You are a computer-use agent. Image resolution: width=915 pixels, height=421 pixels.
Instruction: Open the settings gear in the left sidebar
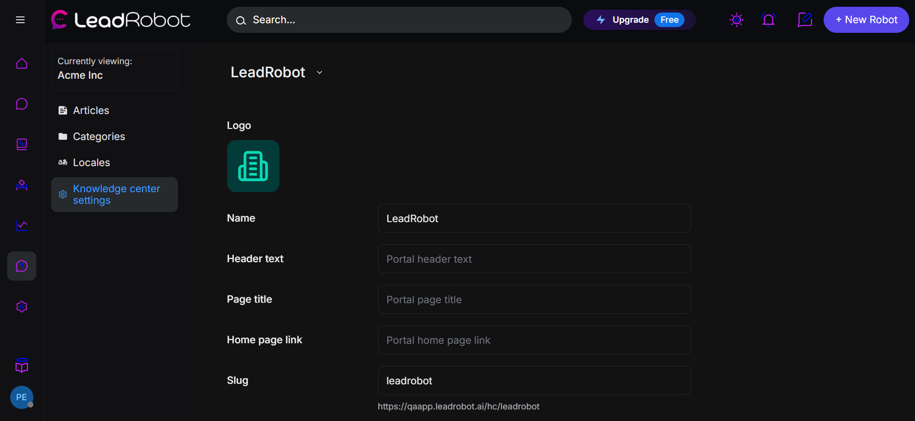22,307
